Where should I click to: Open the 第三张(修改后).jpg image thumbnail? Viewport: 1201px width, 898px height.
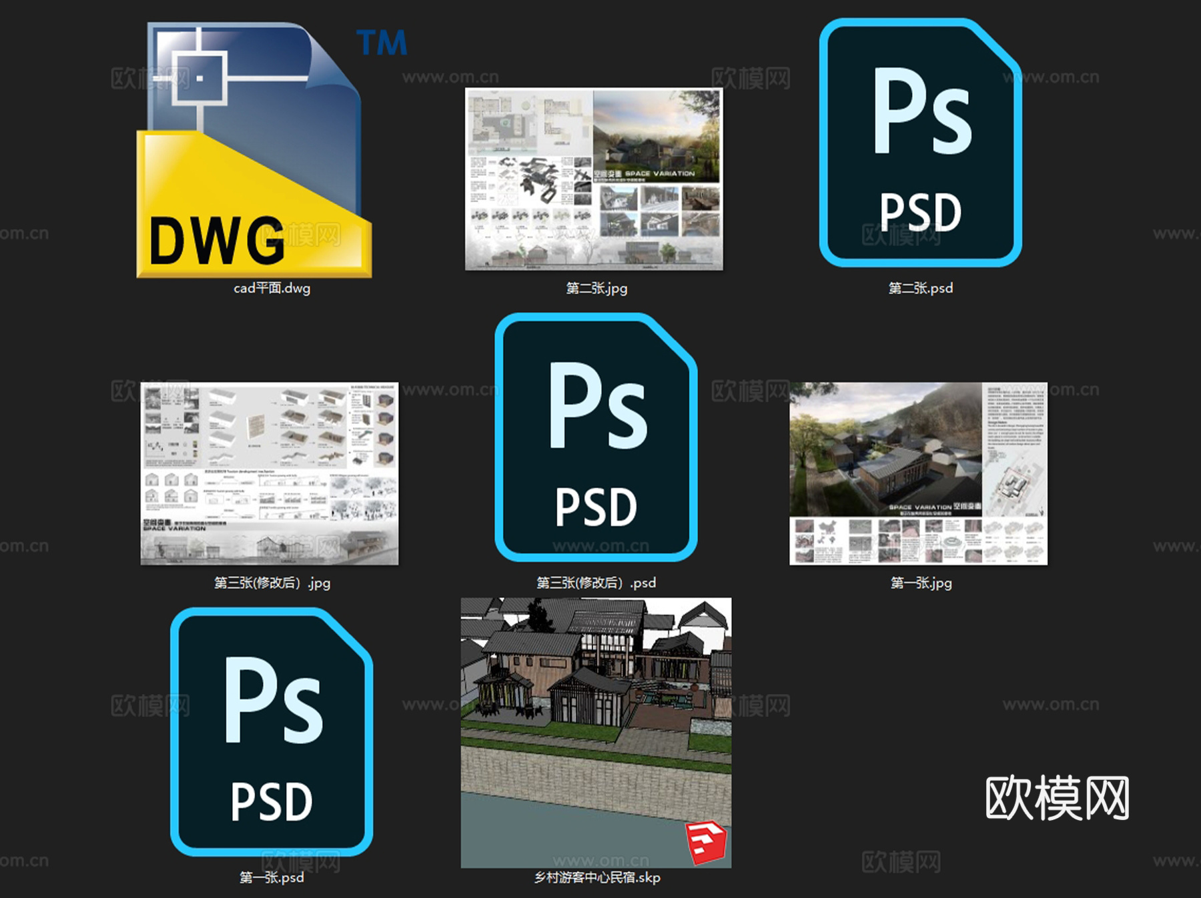point(270,473)
